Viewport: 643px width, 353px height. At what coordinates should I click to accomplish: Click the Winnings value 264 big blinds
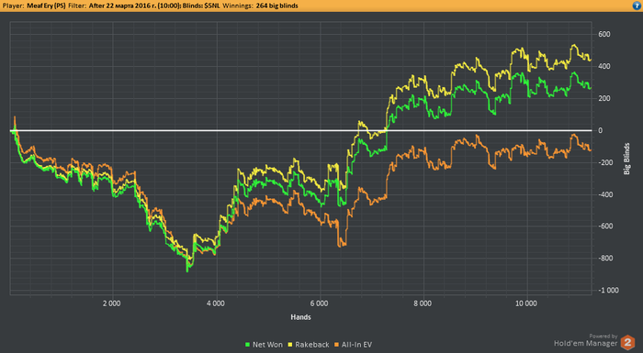point(277,6)
